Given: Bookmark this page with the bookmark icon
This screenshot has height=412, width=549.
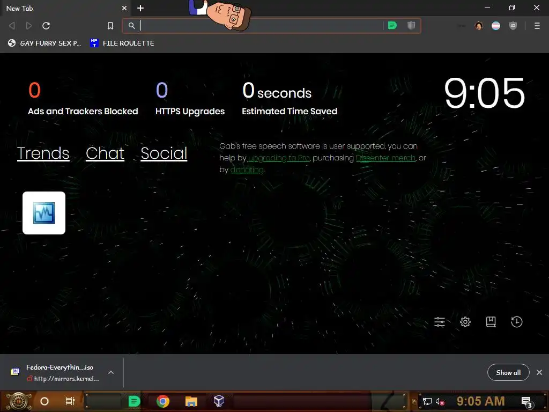Looking at the screenshot, I should pyautogui.click(x=110, y=26).
